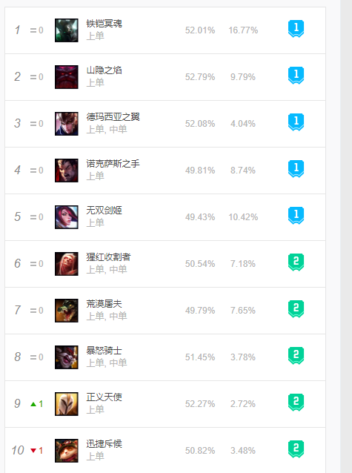Screen dimensions: 352x473
Task: Click red down-arrow rank change for 迅捷斥候
Action: pyautogui.click(x=37, y=451)
